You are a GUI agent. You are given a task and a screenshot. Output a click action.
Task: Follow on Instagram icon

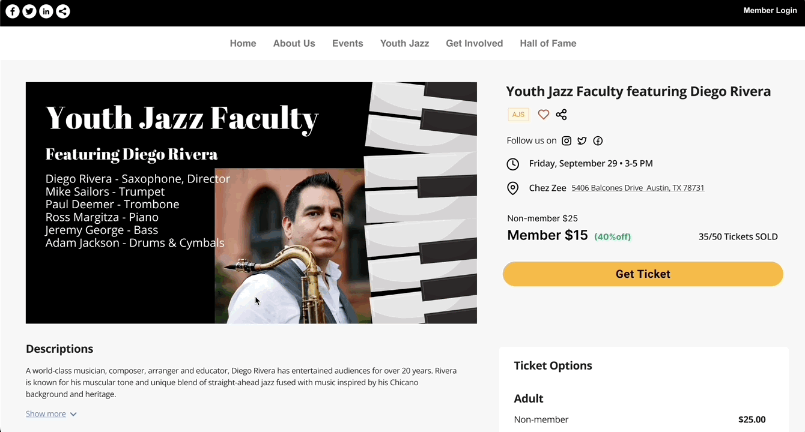pyautogui.click(x=567, y=141)
